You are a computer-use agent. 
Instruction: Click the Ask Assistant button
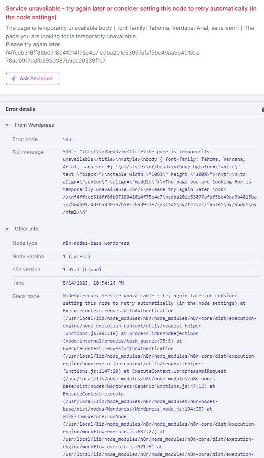(x=32, y=79)
